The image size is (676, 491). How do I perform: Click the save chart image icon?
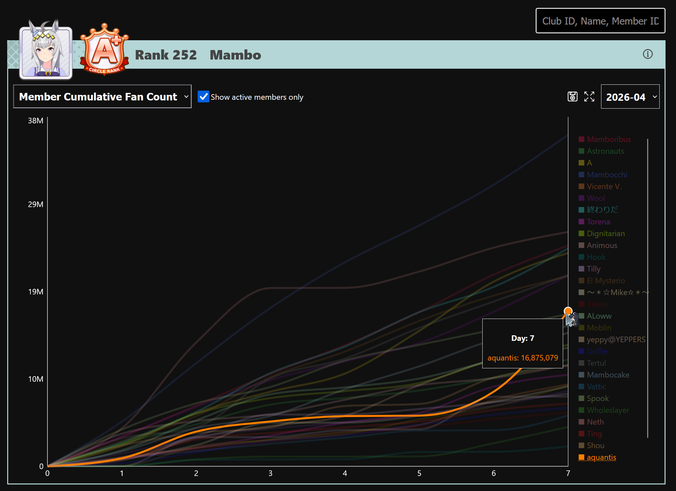coord(572,96)
